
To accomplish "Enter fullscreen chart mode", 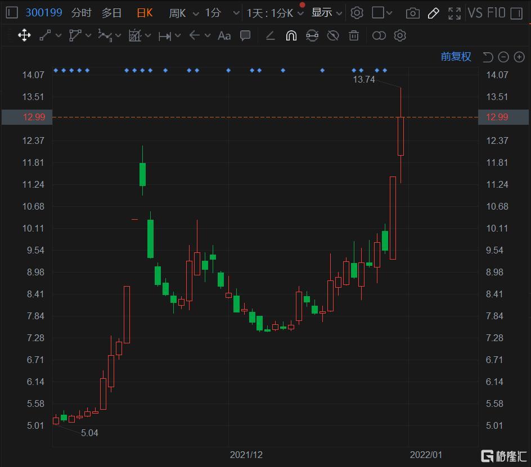I will tap(454, 13).
